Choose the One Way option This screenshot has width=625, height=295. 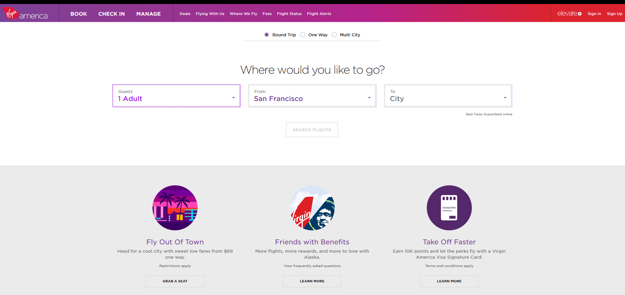(x=303, y=35)
